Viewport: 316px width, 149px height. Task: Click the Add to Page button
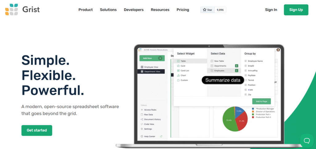(261, 101)
